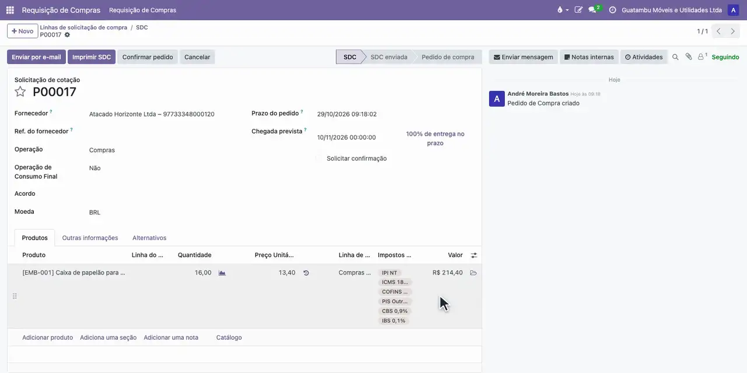
Task: Click the pencil edit icon in top bar
Action: pos(578,10)
